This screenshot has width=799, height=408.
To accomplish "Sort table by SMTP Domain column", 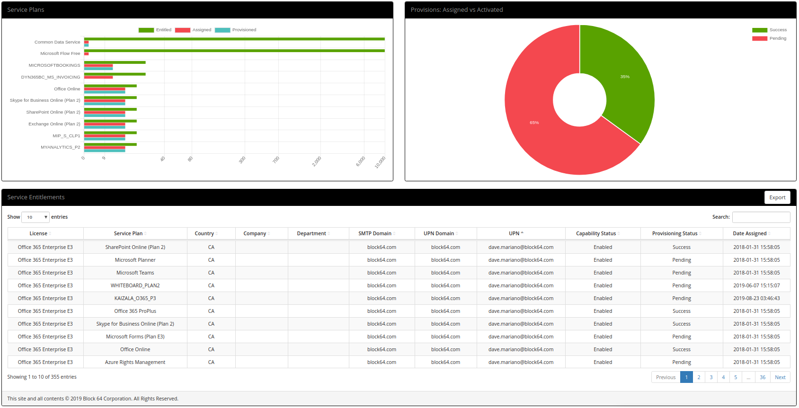I will (382, 234).
